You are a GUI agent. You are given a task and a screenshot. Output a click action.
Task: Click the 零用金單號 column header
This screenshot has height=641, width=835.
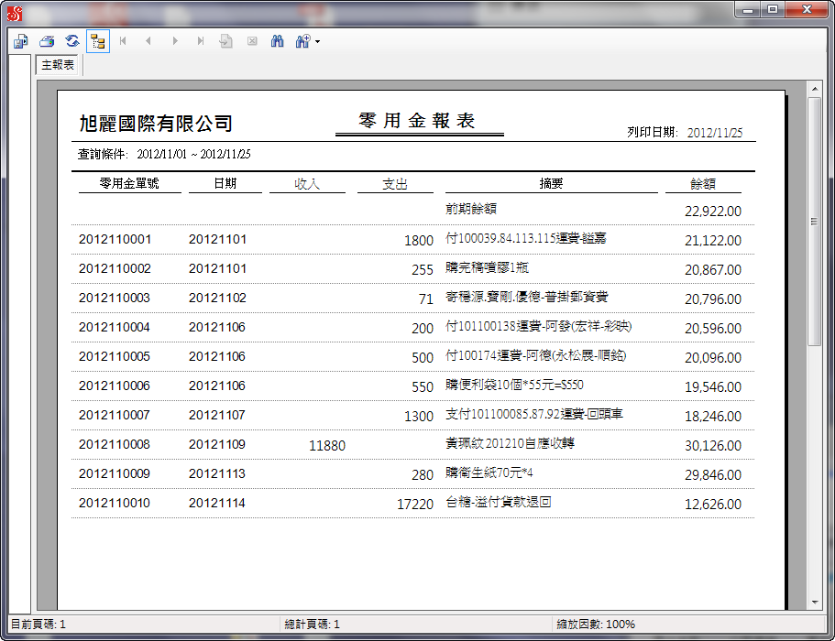129,183
